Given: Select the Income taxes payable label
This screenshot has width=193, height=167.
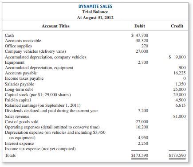Looking at the screenshot, I should tap(24, 78).
